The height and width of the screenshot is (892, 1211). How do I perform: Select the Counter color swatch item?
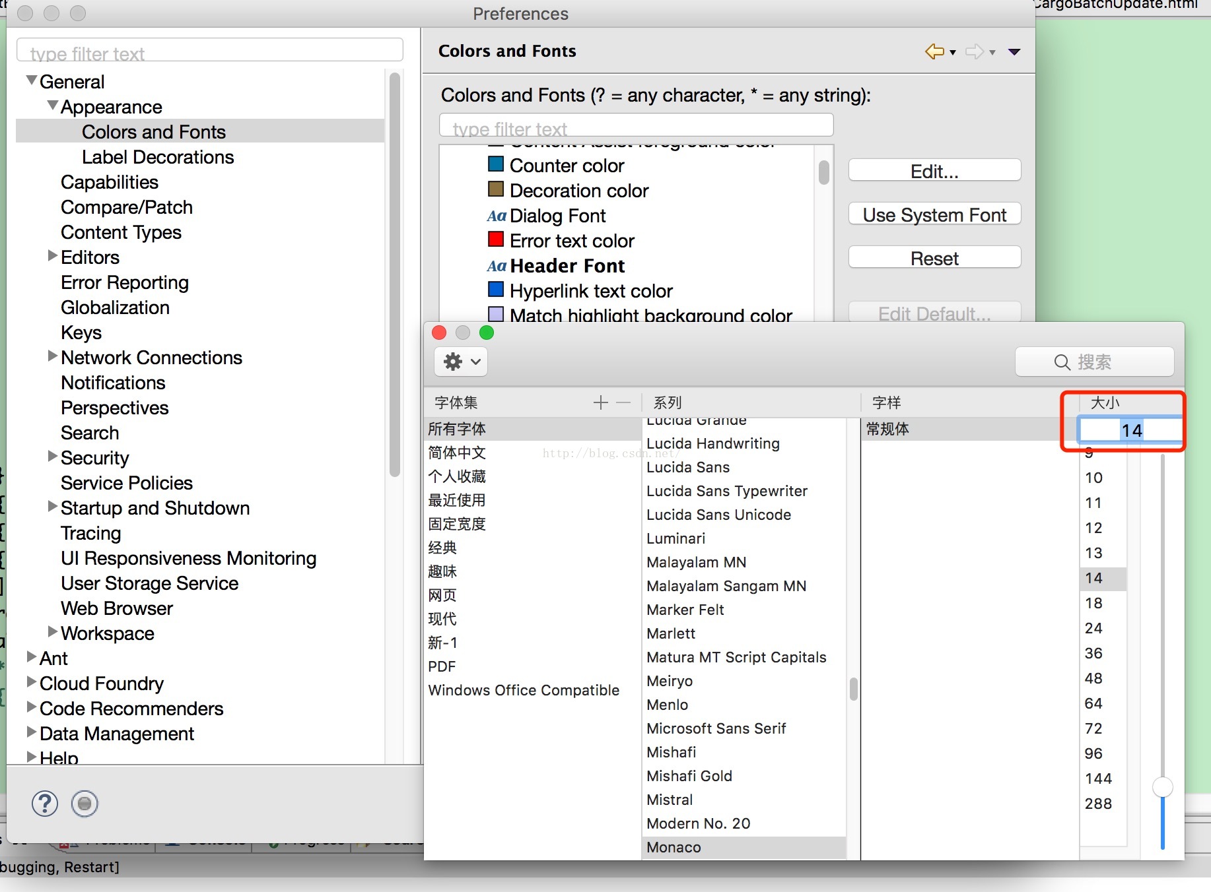496,164
